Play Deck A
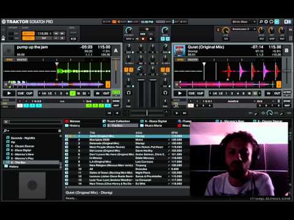 (x=9, y=94)
